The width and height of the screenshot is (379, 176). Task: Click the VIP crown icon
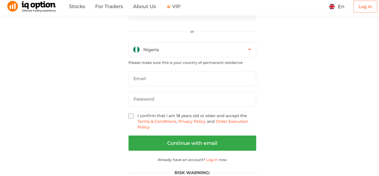point(168,7)
